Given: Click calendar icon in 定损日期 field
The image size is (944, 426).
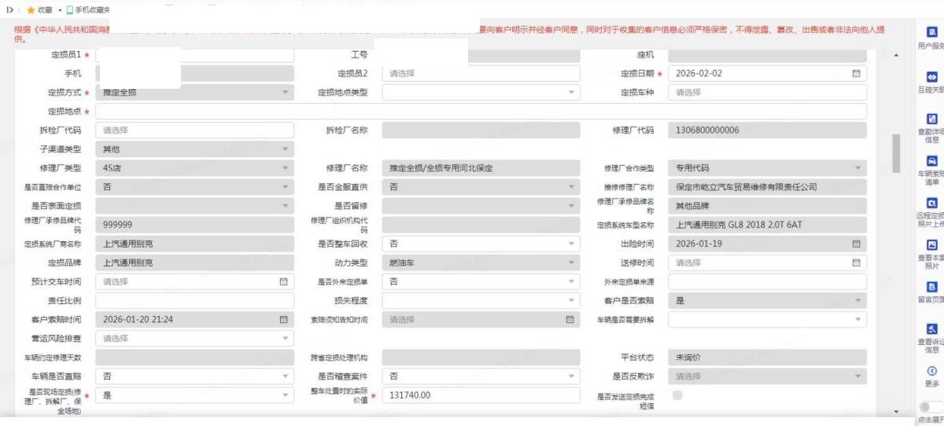Looking at the screenshot, I should pos(856,73).
